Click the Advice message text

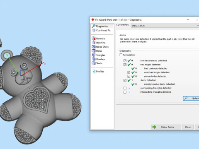(x=157, y=40)
